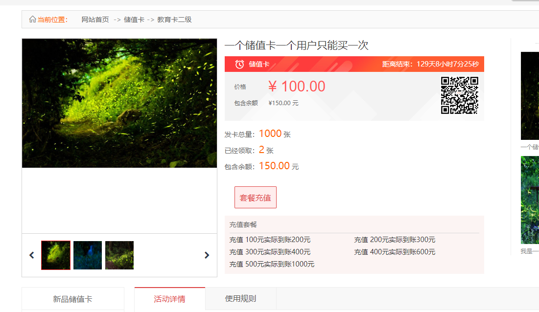Choose the 充值 300元实际到账400元 package
This screenshot has height=312, width=539.
270,252
